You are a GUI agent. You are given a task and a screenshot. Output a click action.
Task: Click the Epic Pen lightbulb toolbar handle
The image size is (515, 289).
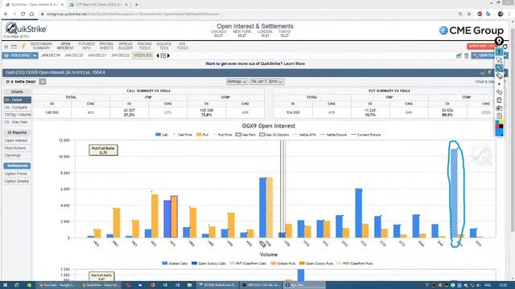499,41
